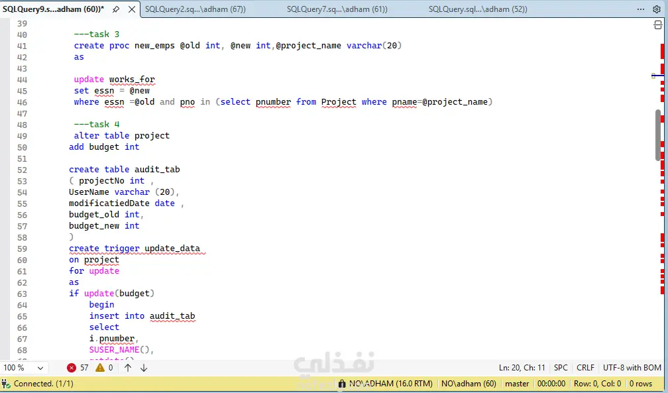The width and height of the screenshot is (668, 393).
Task: Click i.pnumber on line 67
Action: pos(112,339)
